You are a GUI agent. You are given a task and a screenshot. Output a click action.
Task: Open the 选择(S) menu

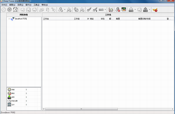pos(20,5)
